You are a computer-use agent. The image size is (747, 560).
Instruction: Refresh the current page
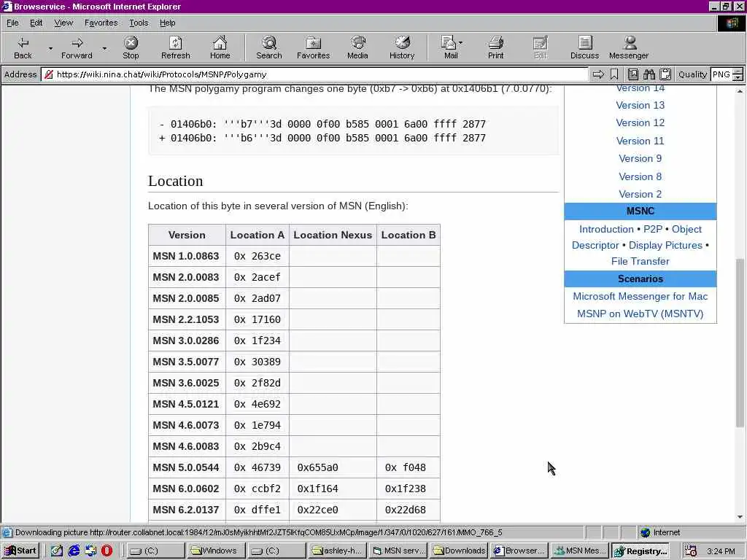pyautogui.click(x=175, y=47)
